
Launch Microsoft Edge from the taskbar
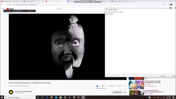coord(47,97)
